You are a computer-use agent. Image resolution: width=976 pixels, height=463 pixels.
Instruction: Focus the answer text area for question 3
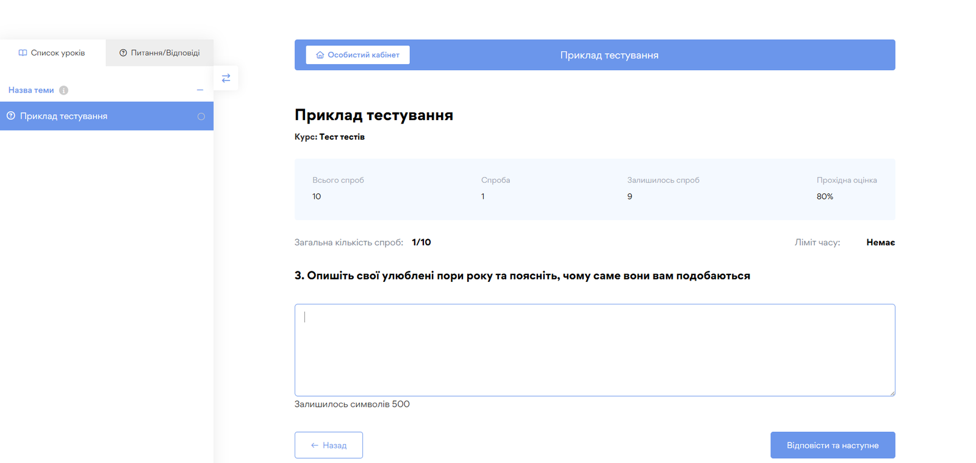594,350
